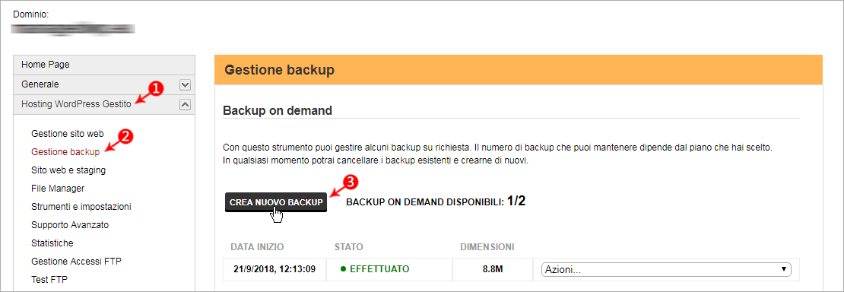This screenshot has width=844, height=292.
Task: Open Gestione sito web link
Action: [67, 133]
